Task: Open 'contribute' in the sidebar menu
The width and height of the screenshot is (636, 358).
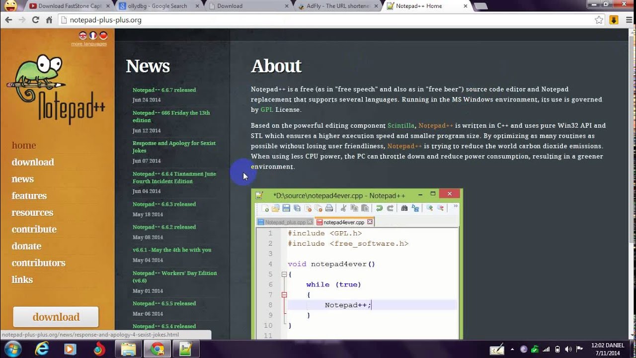Action: [34, 229]
